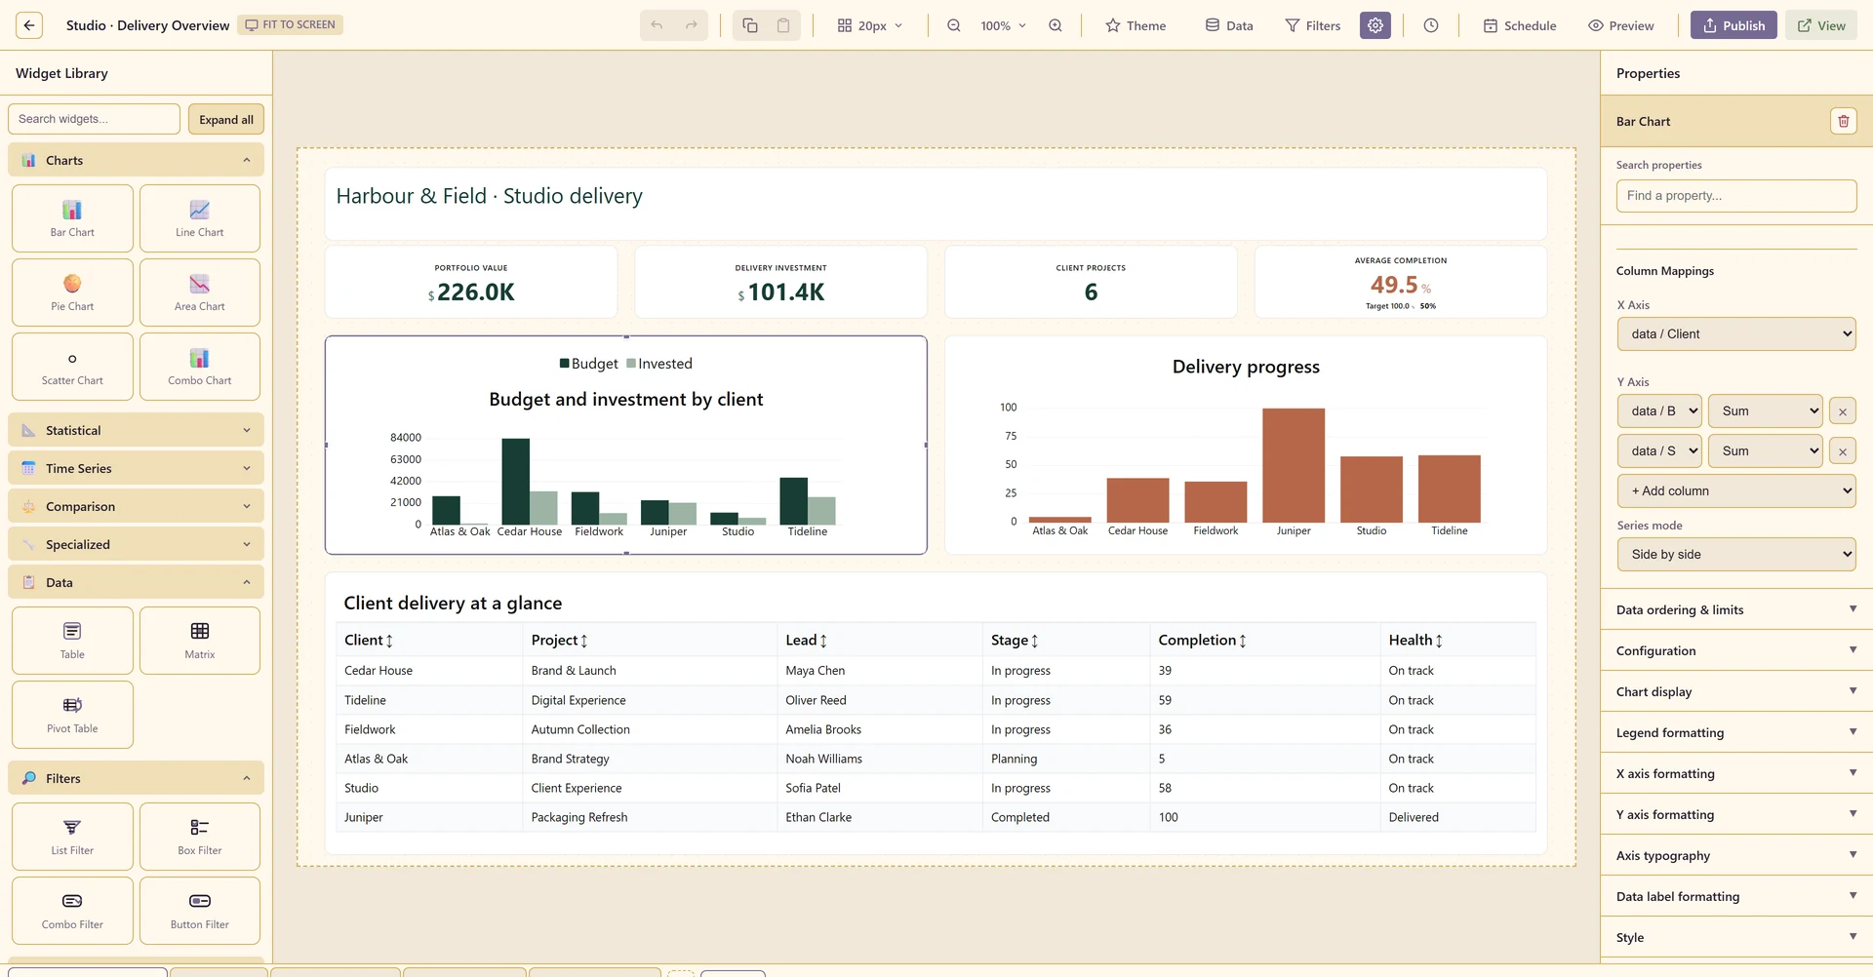Remove the data / S Y-axis column

tap(1843, 451)
